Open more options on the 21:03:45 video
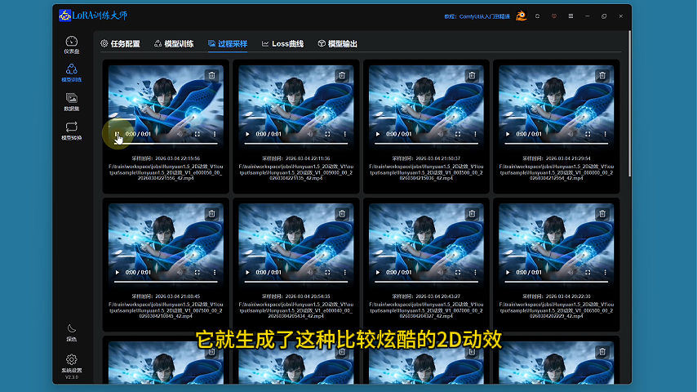 tap(215, 272)
